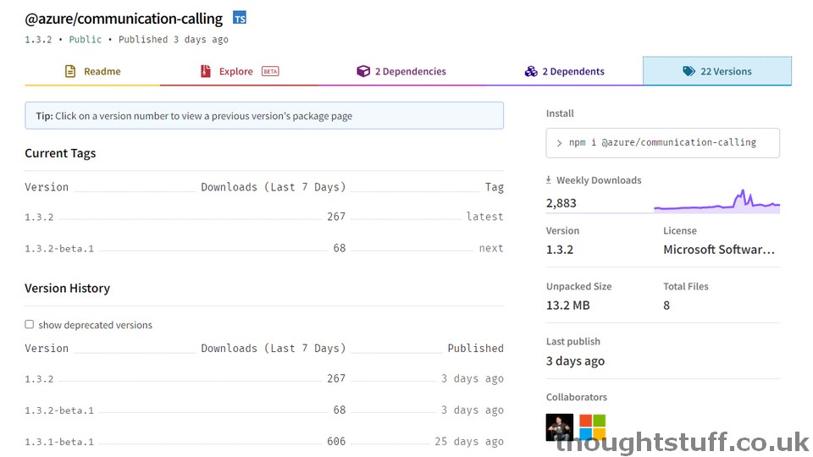Screen dimensions: 813x457
Task: Click the Dependents cubes icon
Action: click(x=531, y=71)
